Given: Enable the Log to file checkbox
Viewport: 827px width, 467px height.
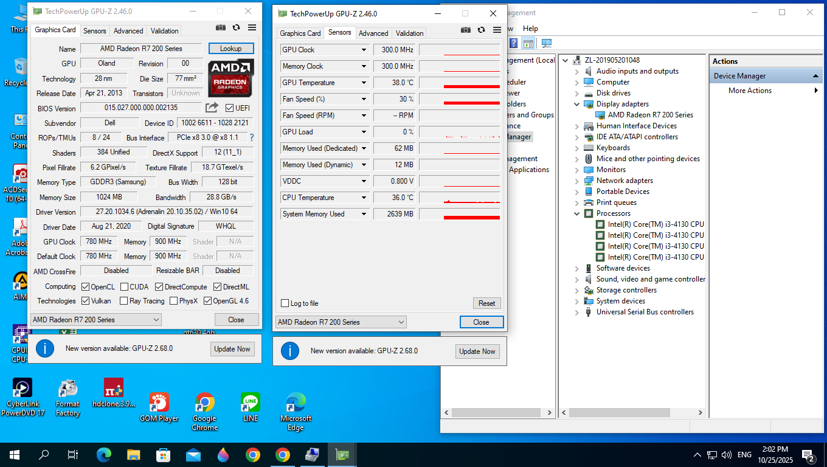Looking at the screenshot, I should [285, 303].
